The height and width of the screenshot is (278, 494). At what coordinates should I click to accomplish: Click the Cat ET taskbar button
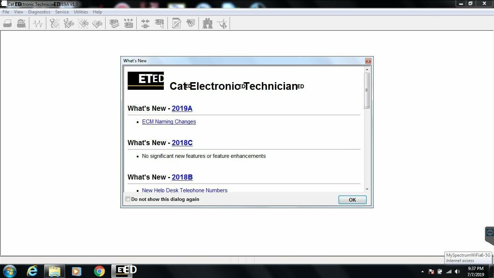[122, 271]
